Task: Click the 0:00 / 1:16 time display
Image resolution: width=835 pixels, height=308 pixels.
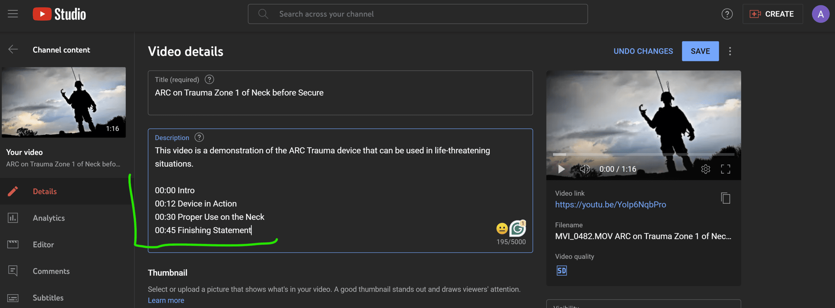Action: point(618,169)
